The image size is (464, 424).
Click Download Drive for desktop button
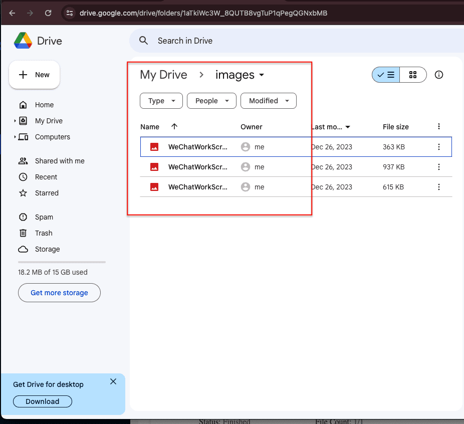(x=42, y=401)
